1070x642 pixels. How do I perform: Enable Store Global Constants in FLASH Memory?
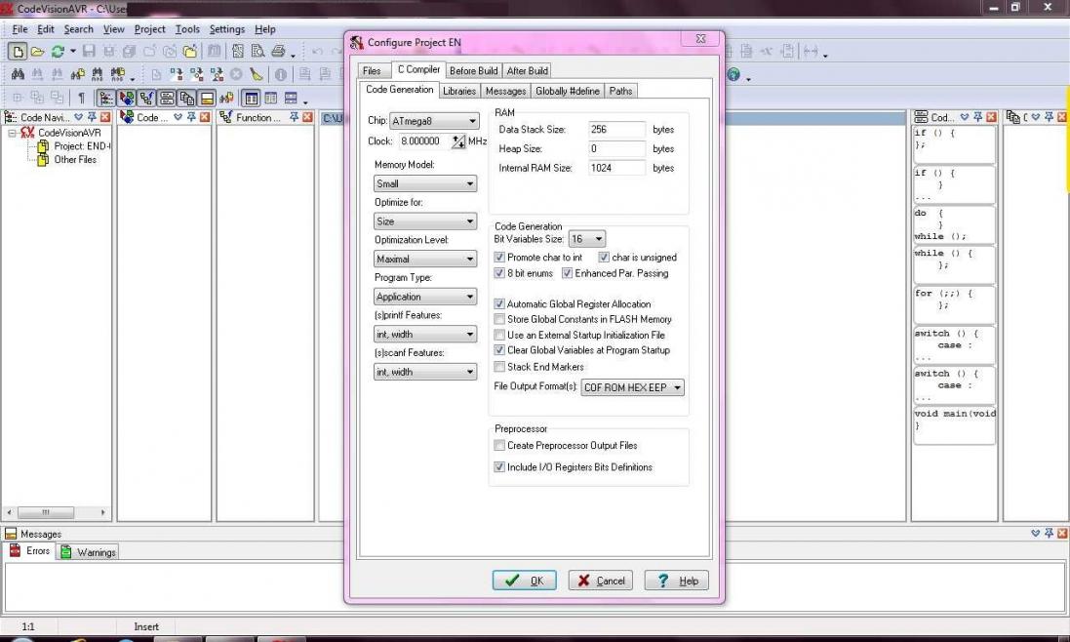point(499,319)
